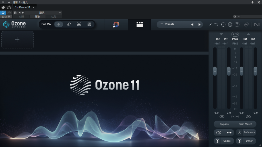Screen dimensions: 262x147
Task: Pin the plugin window
Action: 253,2
